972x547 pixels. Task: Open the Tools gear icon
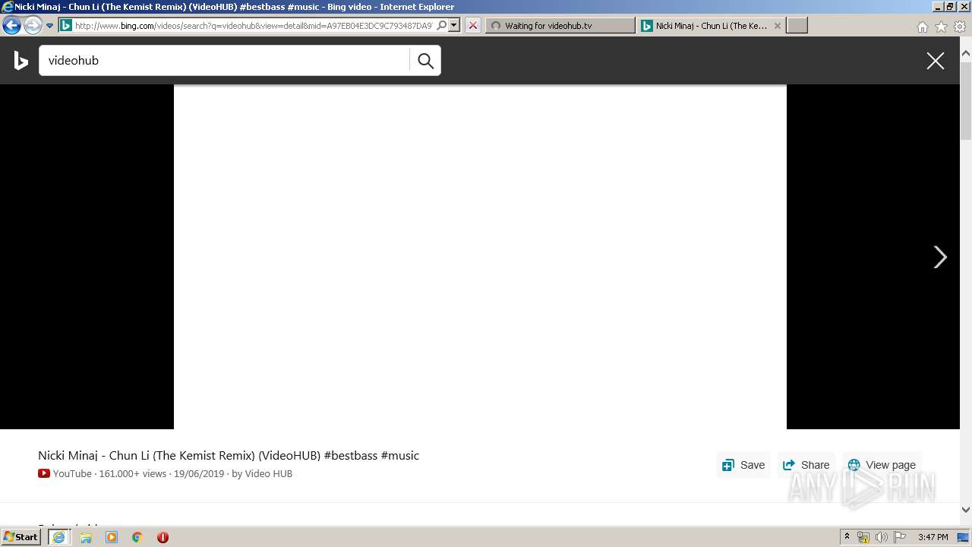coord(960,27)
